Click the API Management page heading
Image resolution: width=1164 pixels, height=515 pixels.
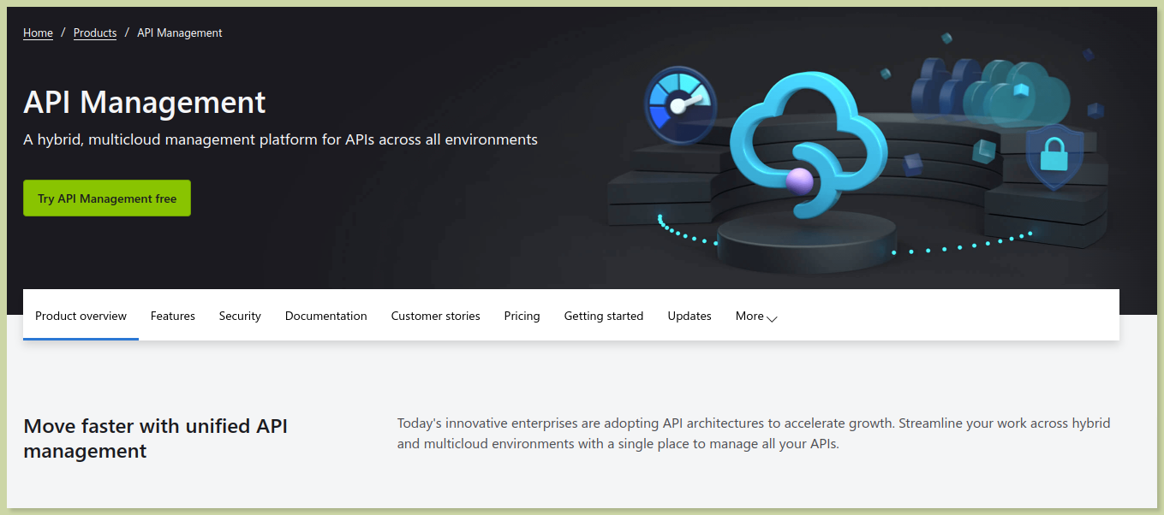tap(145, 103)
